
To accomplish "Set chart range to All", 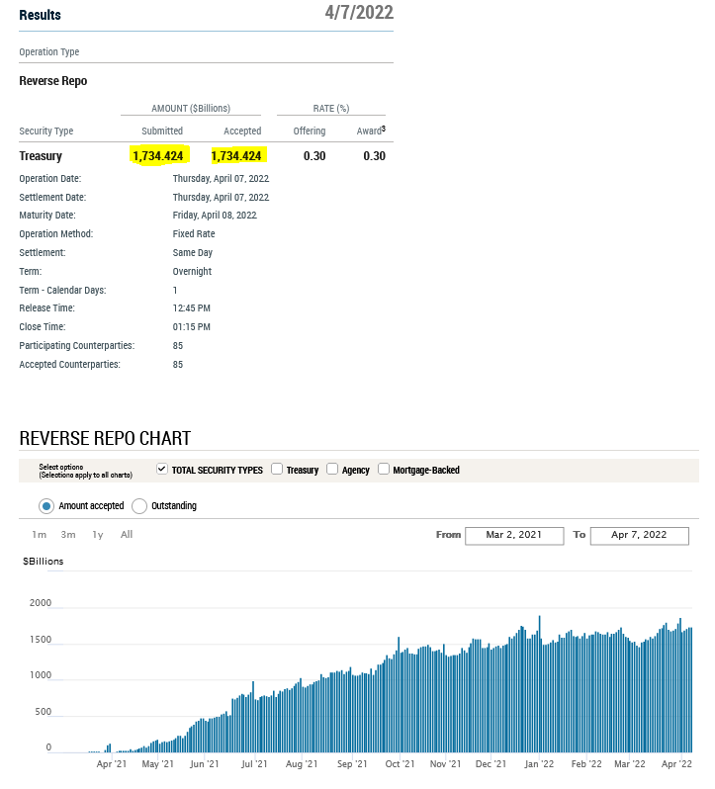I will 127,534.
